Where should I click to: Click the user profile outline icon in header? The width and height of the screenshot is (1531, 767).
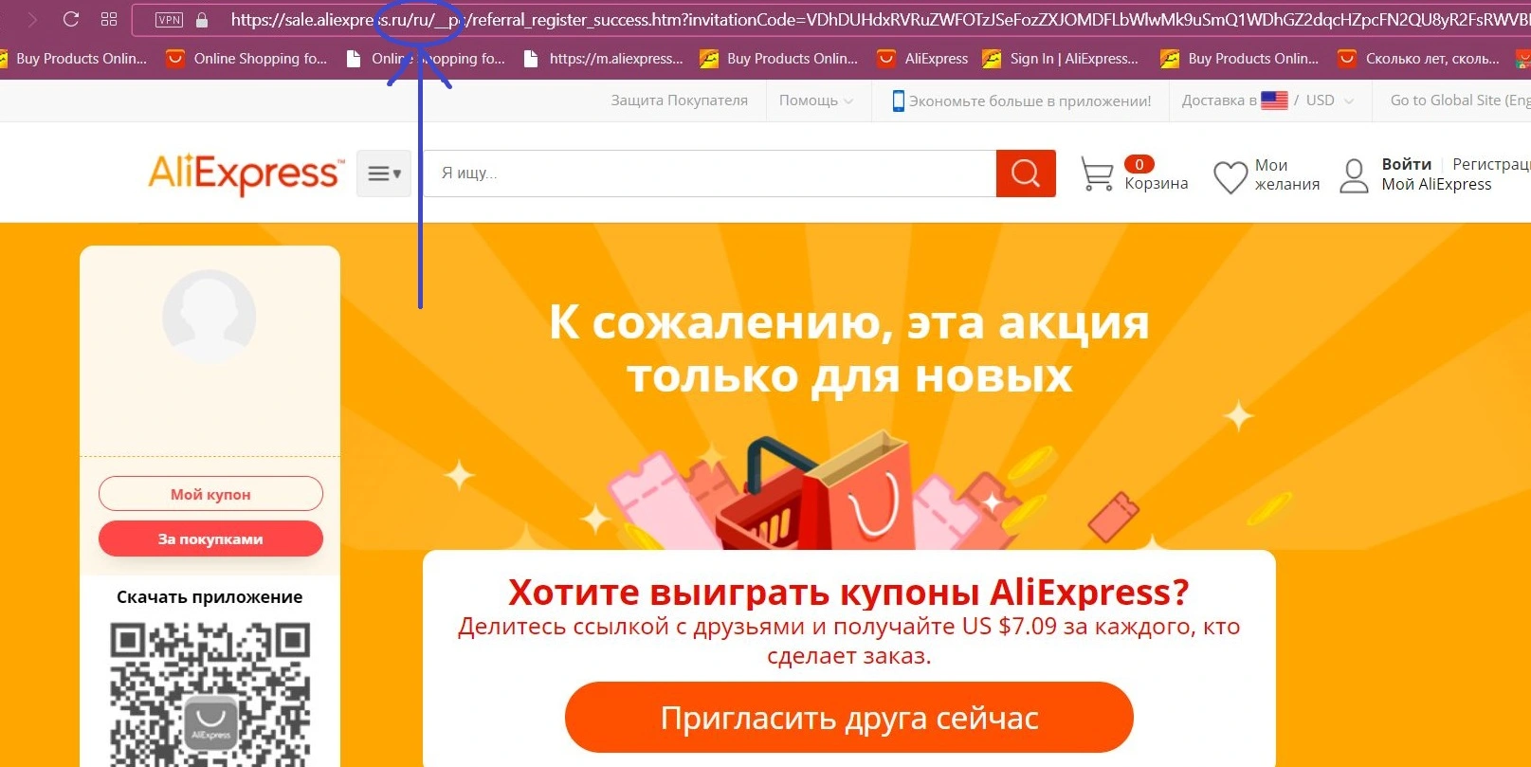(1354, 175)
